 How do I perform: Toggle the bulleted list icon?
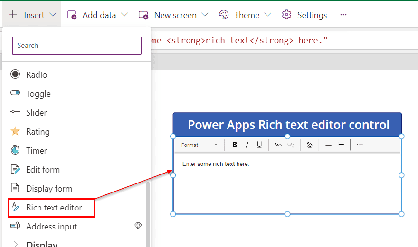tap(328, 145)
